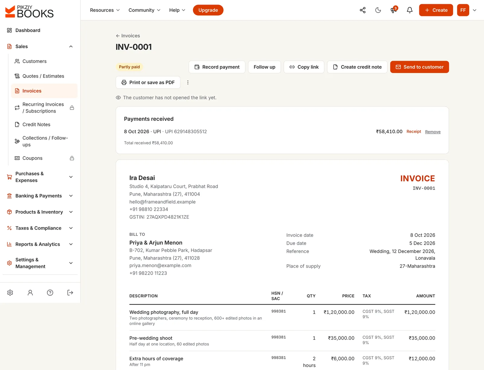Expand the account menu chevron
Screen dimensions: 484x370
click(x=475, y=10)
